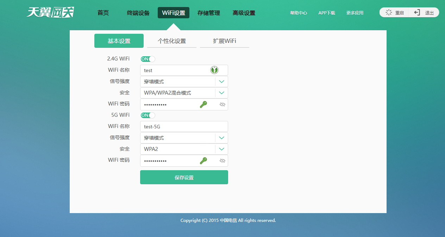Click the 2.4G WiFi name field containing test
The width and height of the screenshot is (445, 237).
tap(184, 70)
